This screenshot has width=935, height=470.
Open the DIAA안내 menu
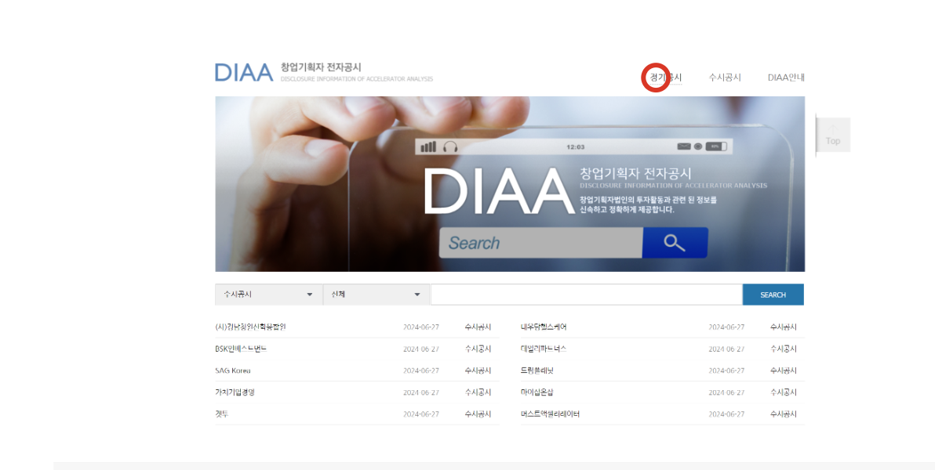(x=786, y=78)
